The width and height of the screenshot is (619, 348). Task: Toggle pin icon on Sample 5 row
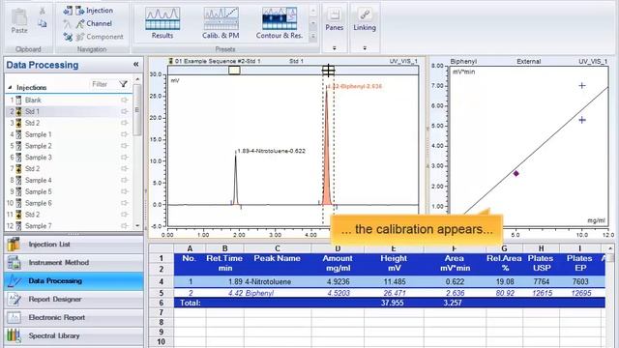[x=125, y=191]
